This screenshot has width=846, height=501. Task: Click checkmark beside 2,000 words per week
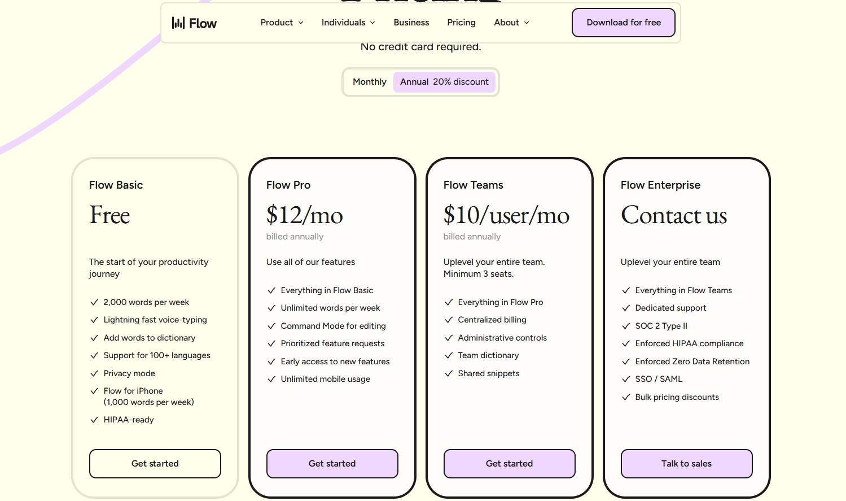pos(94,302)
